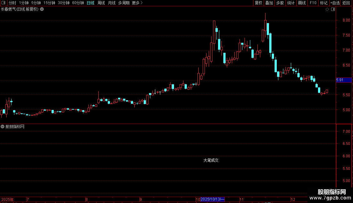Click the 复权 button
Screen dimensions: 353x203
258,3
